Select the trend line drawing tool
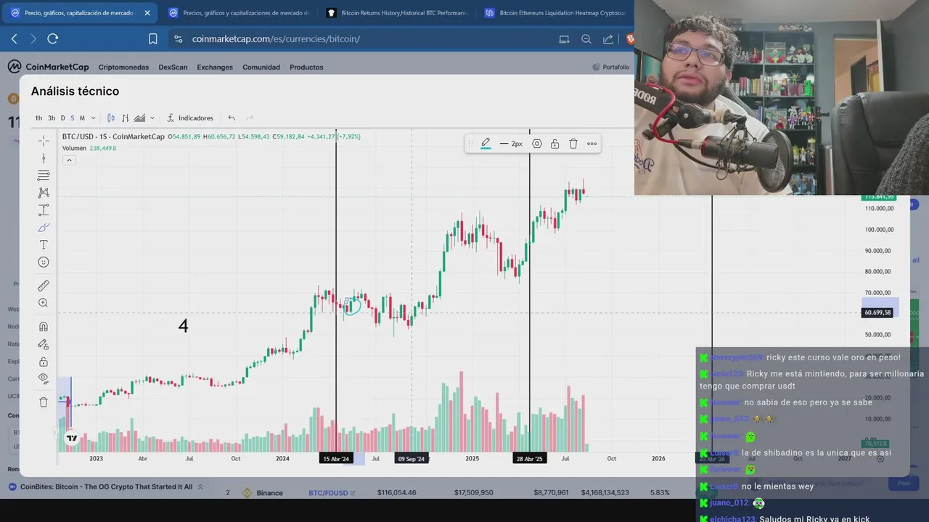 tap(44, 158)
